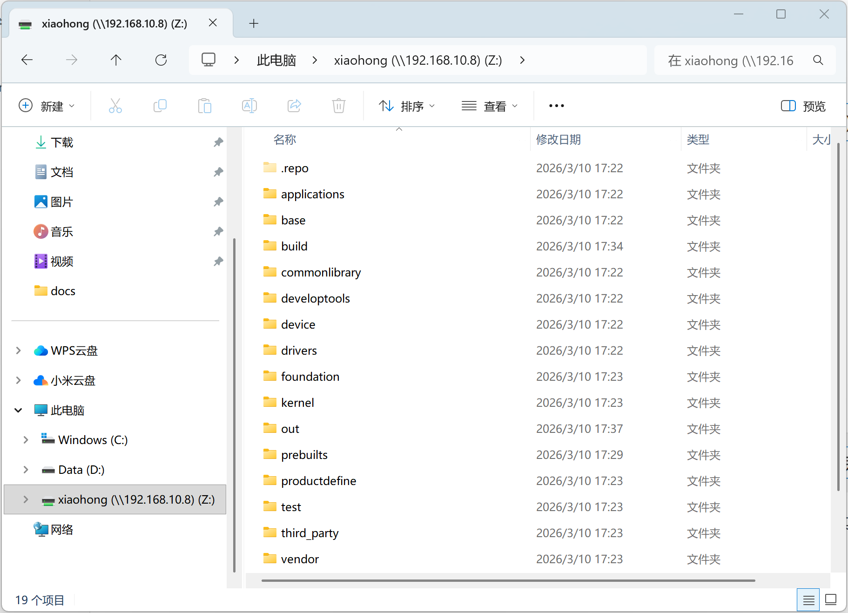Unpin 文档 using its pin icon
Image resolution: width=848 pixels, height=613 pixels.
pos(218,172)
